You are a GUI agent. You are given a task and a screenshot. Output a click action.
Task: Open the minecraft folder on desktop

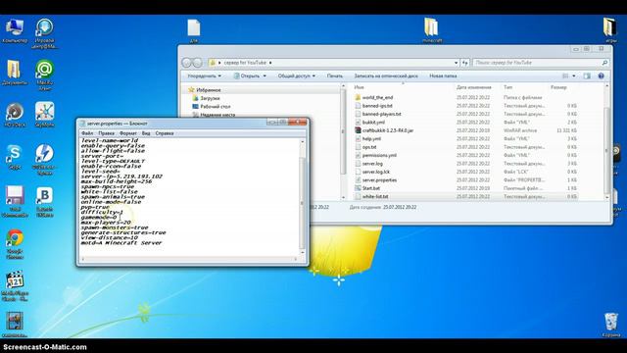coord(431,30)
